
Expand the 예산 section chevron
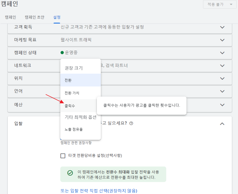click(x=222, y=105)
